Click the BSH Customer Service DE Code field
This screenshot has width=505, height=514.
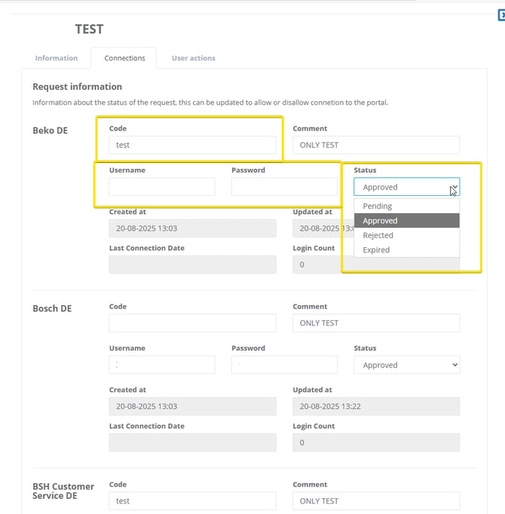click(x=192, y=500)
